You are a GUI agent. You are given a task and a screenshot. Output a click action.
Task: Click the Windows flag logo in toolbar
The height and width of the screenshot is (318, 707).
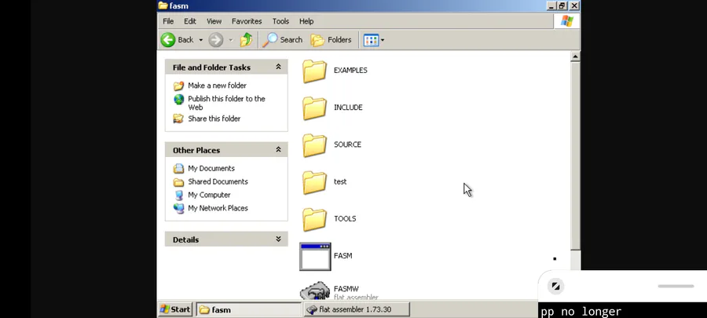(x=566, y=21)
